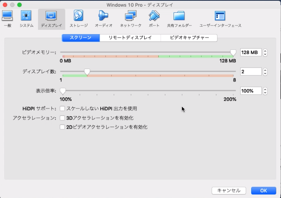Click the 表示倍率 slider handle
This screenshot has height=198, width=281.
[x=63, y=91]
